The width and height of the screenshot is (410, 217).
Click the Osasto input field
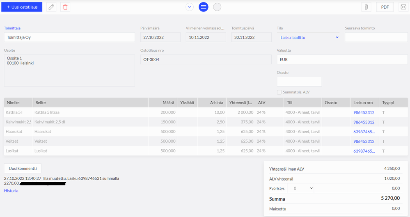[299, 82]
